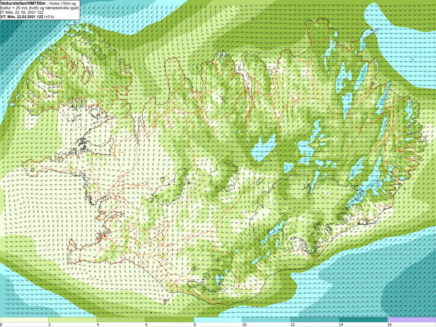
Task: Click the '0' label on the legend scale
Action: [1, 325]
